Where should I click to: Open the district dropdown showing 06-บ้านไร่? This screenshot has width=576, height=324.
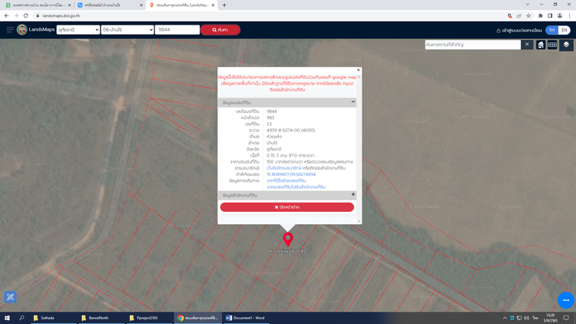click(x=127, y=30)
